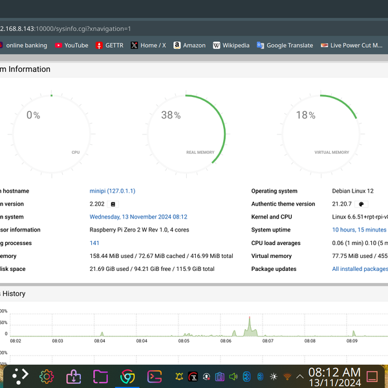The width and height of the screenshot is (388, 388).
Task: Open the KDE application launcher
Action: [20, 376]
